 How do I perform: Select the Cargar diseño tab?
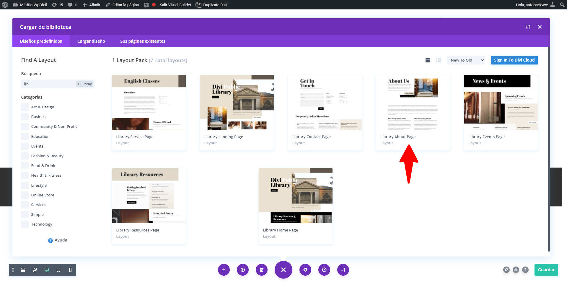(x=91, y=41)
